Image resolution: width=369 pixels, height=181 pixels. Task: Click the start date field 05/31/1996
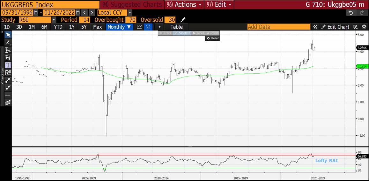[x=17, y=12]
